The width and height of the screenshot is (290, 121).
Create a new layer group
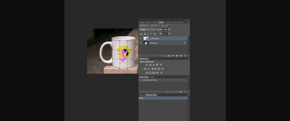click(177, 56)
